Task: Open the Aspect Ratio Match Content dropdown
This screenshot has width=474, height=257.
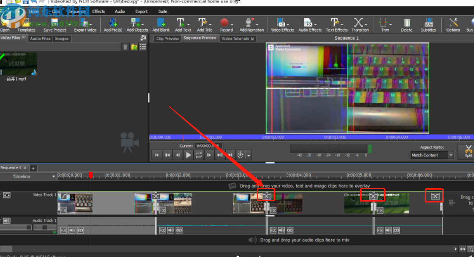Action: pos(432,155)
